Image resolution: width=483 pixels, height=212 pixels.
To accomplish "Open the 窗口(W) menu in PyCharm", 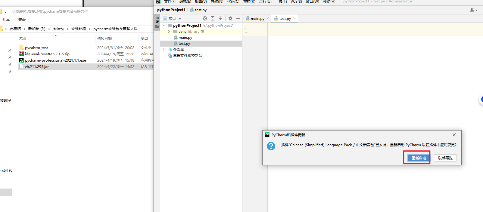I will [313, 2].
